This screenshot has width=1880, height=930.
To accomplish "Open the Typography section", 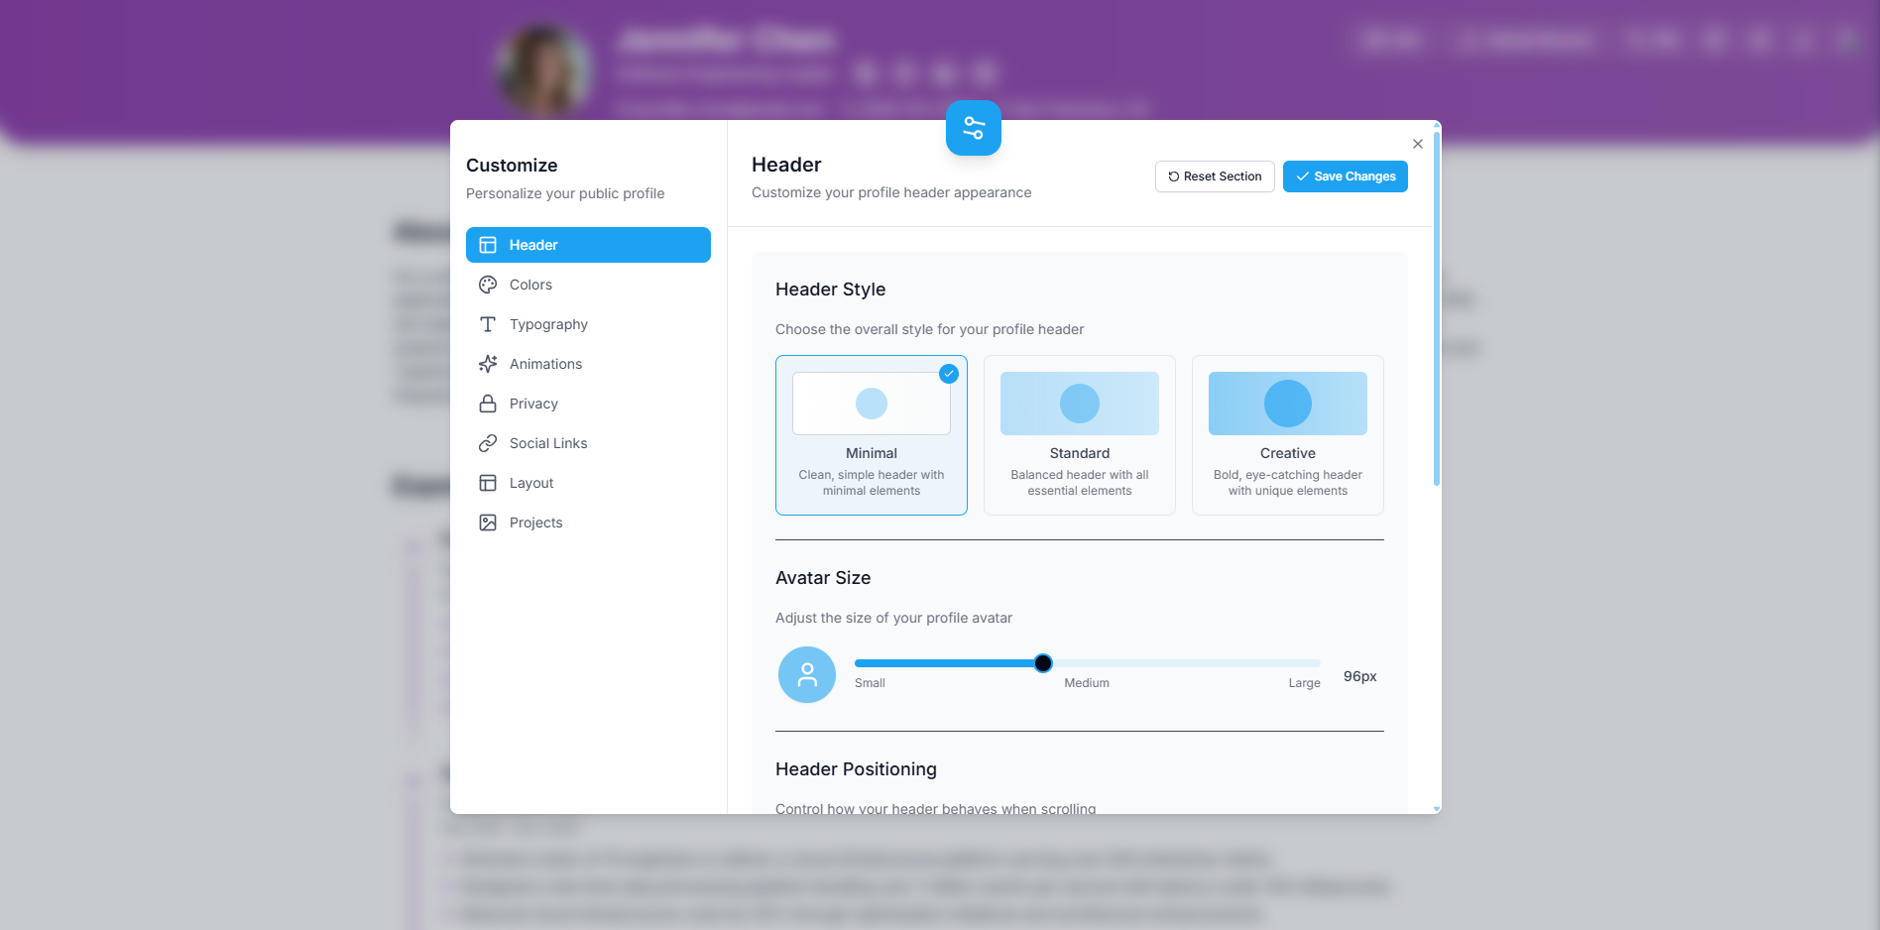I will (x=588, y=324).
